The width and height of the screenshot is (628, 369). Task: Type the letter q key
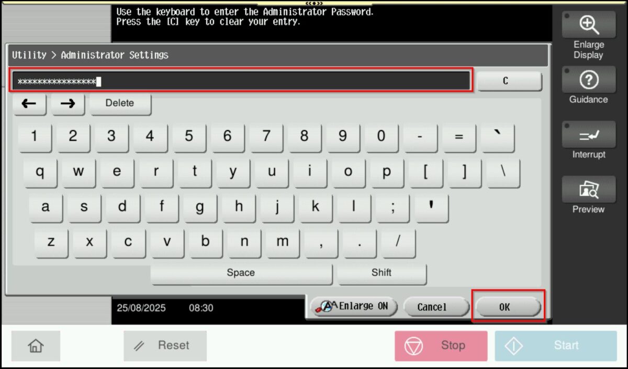(x=40, y=172)
